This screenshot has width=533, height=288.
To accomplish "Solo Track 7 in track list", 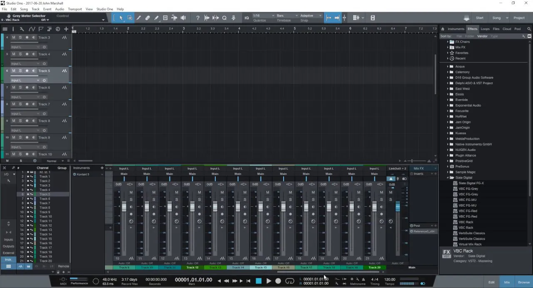I will pyautogui.click(x=20, y=104).
